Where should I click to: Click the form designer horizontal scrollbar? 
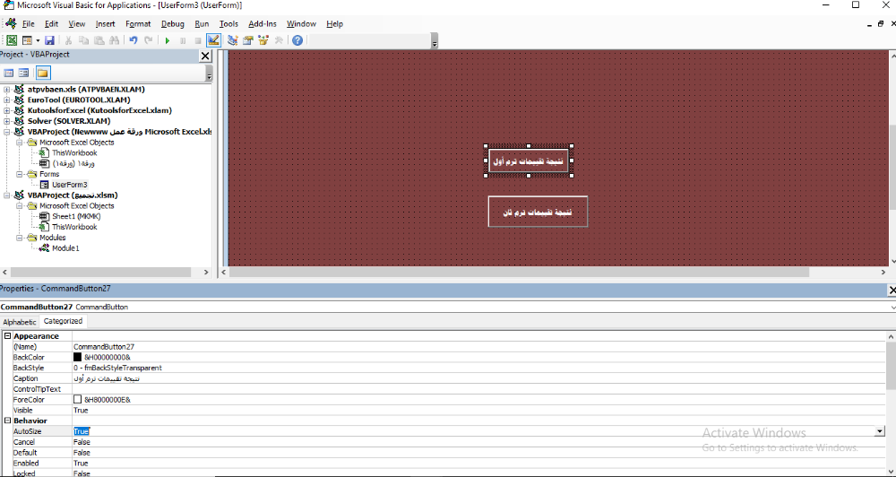pos(520,273)
